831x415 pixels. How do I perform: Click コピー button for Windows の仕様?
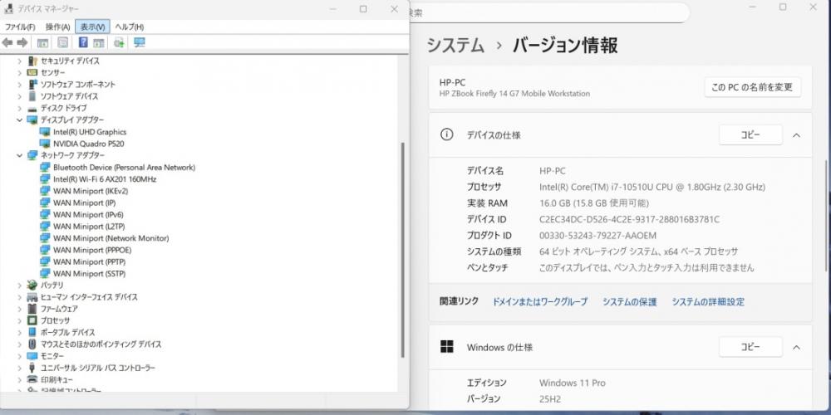click(750, 347)
